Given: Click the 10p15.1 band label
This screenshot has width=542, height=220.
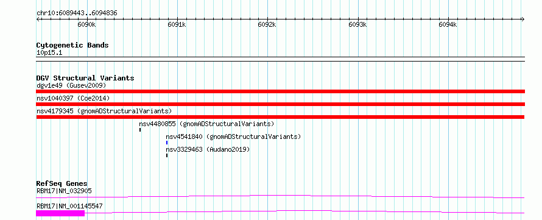Looking at the screenshot, I should pos(49,53).
